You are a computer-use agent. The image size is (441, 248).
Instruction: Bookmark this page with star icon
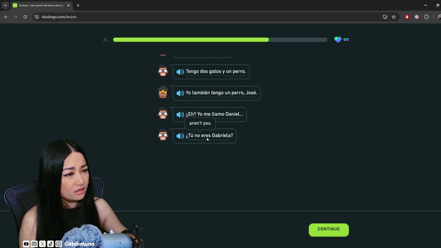coord(393,17)
